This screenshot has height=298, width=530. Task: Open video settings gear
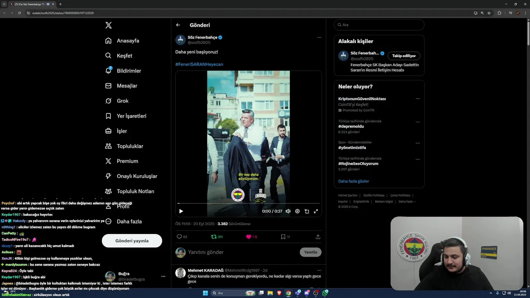pyautogui.click(x=297, y=211)
